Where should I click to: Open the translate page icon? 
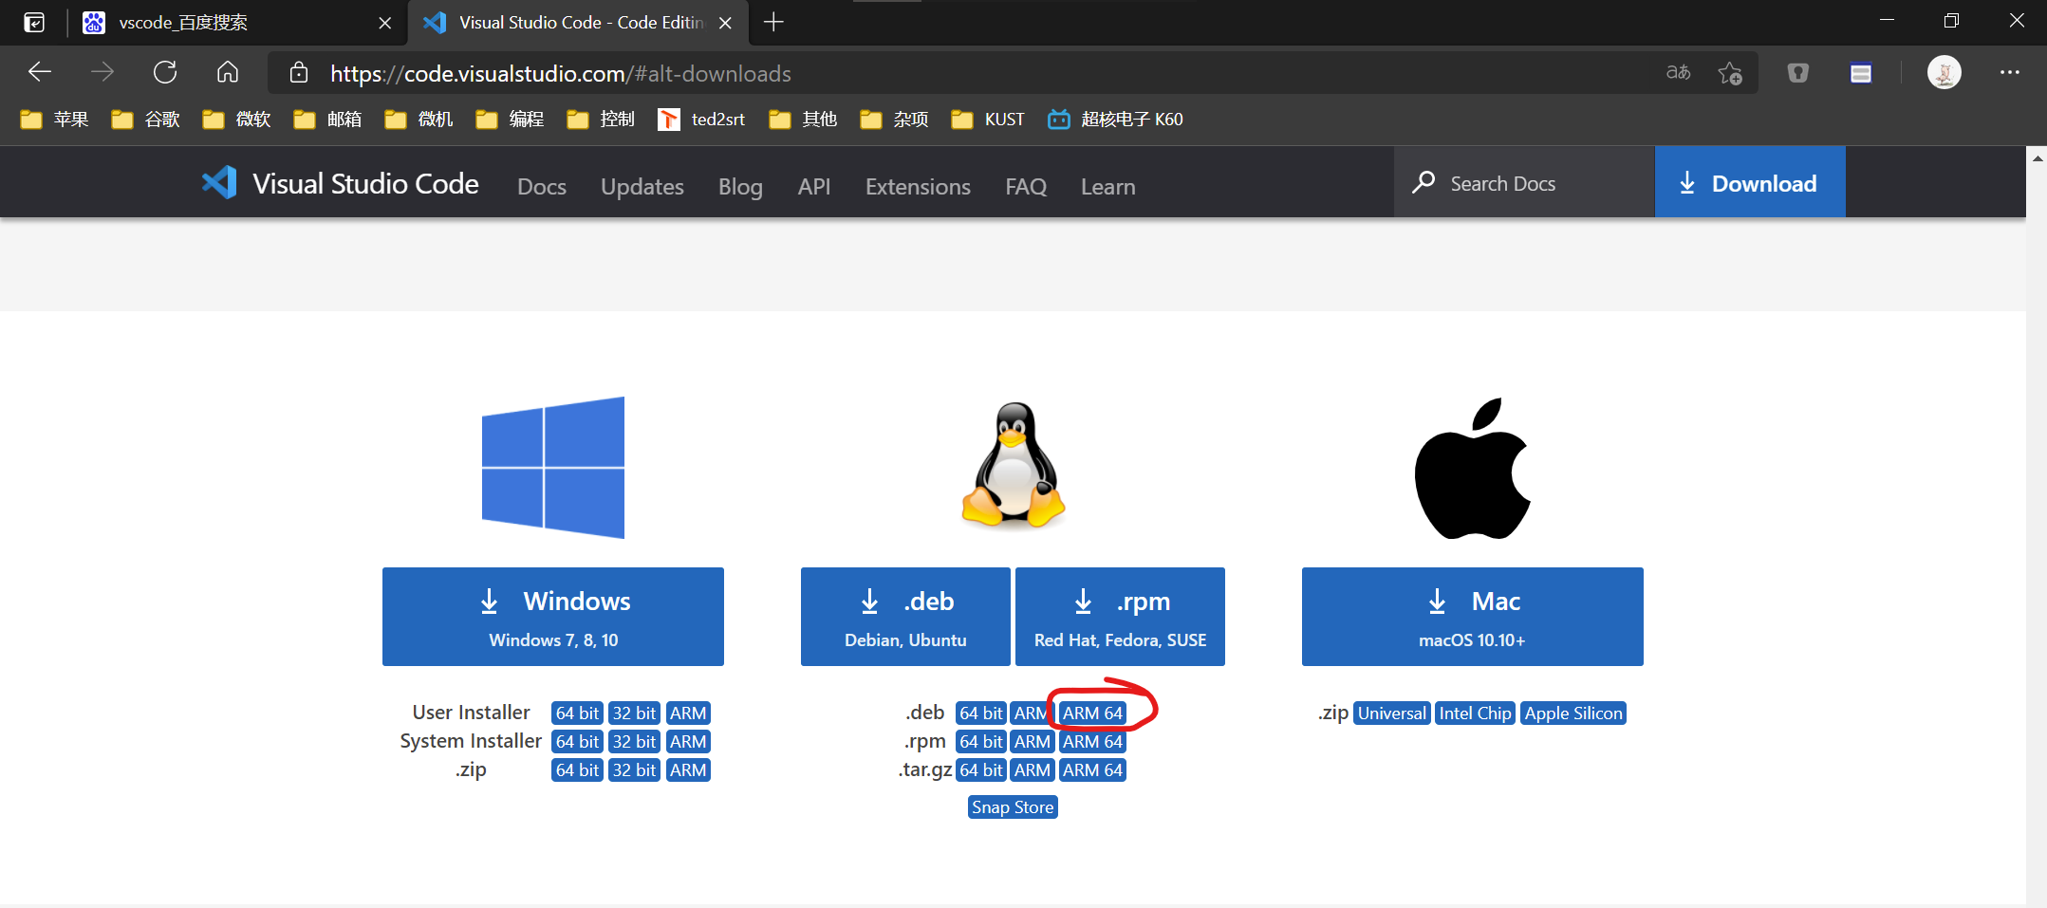1678,73
